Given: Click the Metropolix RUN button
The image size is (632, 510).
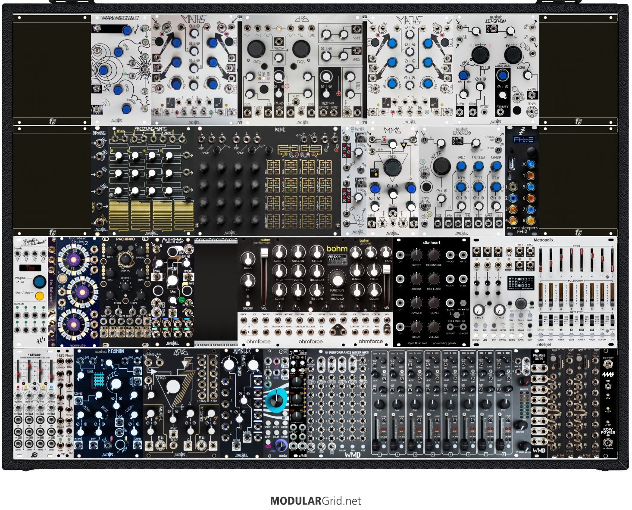Looking at the screenshot, I should [x=476, y=326].
